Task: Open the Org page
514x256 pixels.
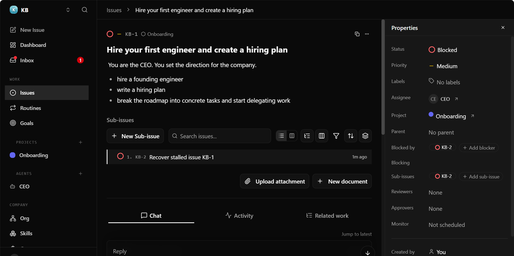Action: tap(47, 218)
